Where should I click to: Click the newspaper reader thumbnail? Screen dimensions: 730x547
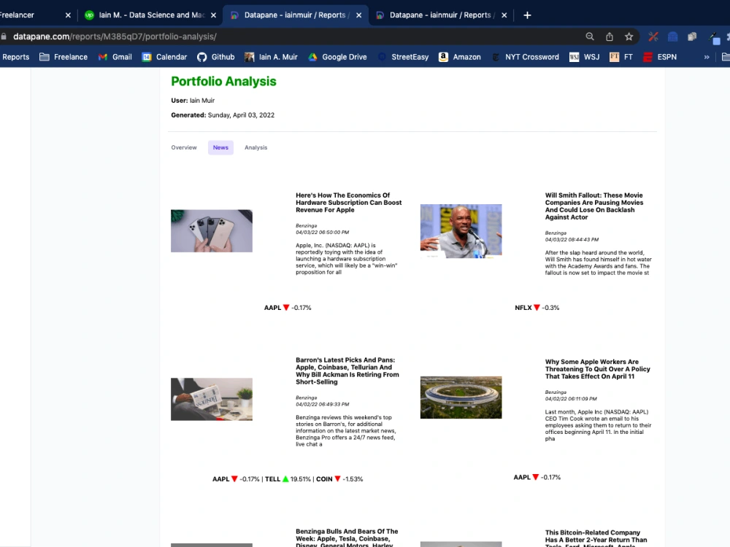pyautogui.click(x=212, y=399)
